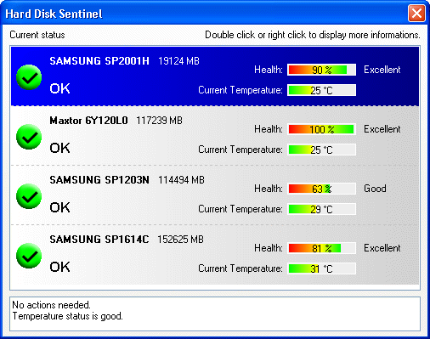Click the Excellent rating of SAMSUNG SP2001H

coord(382,70)
